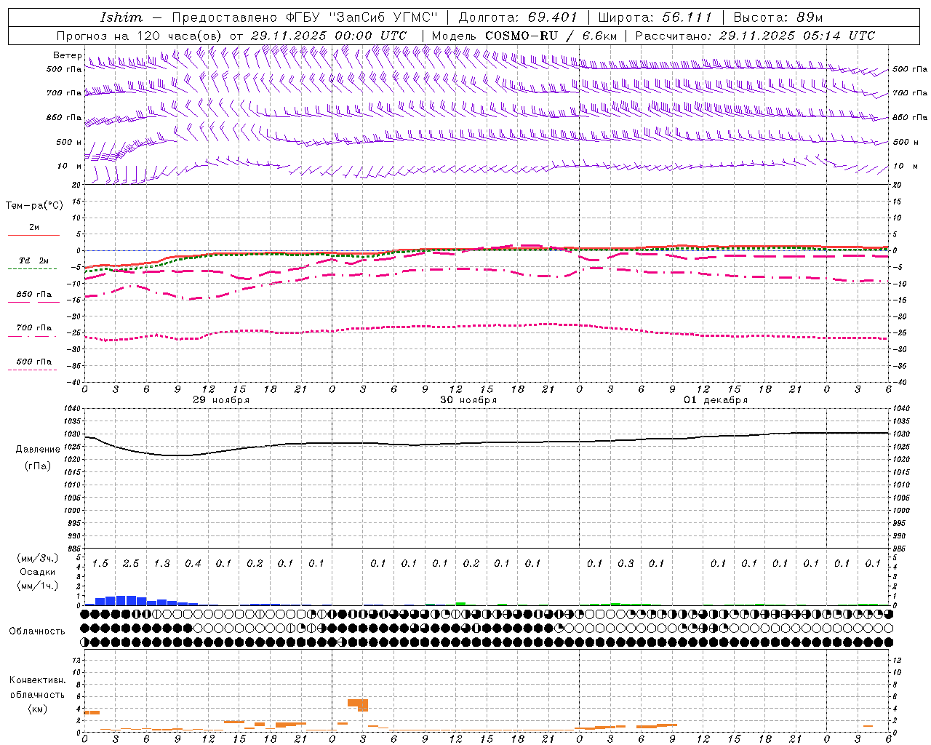
Task: Click the tallest orange convective cloud bar
Action: [363, 705]
